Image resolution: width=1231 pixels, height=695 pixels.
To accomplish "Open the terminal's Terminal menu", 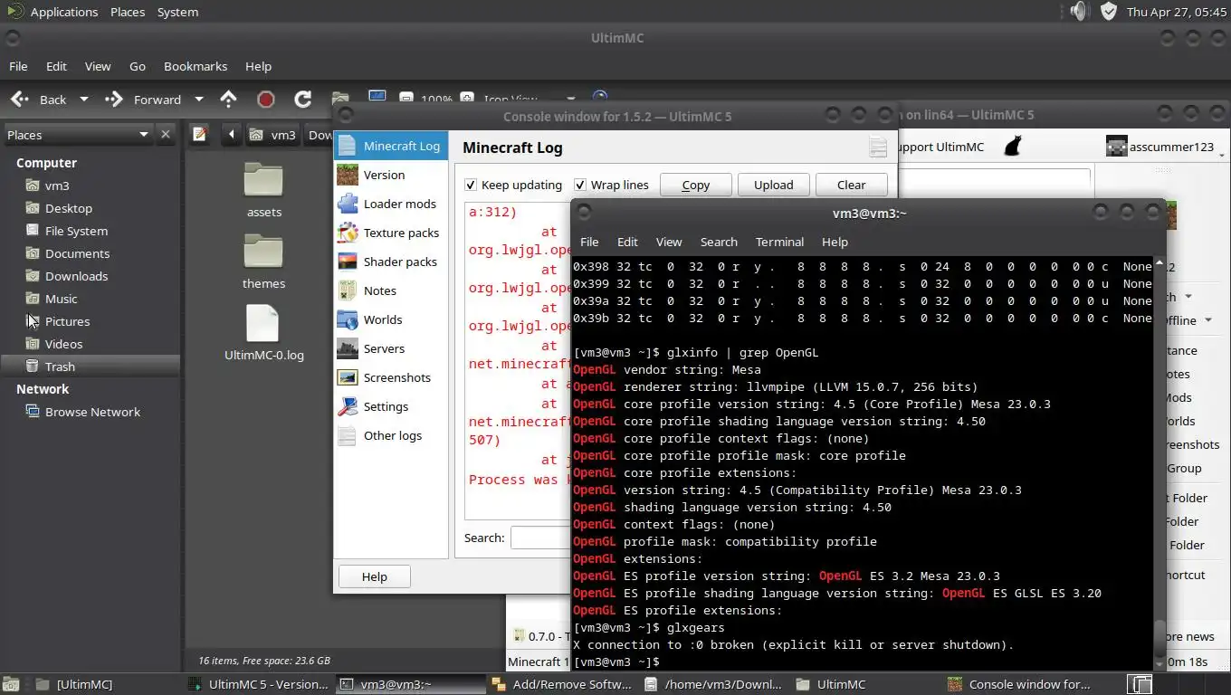I will tap(779, 242).
